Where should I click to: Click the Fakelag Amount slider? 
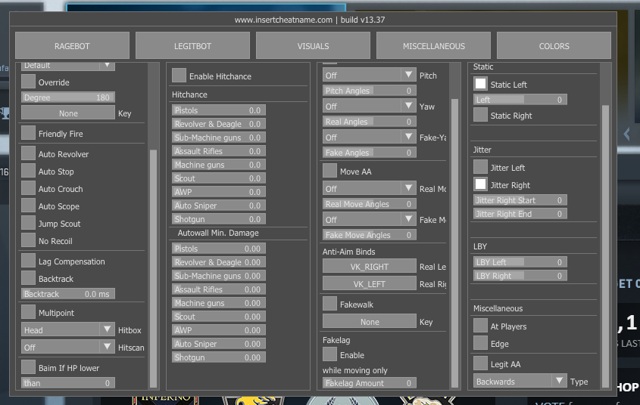tap(370, 383)
